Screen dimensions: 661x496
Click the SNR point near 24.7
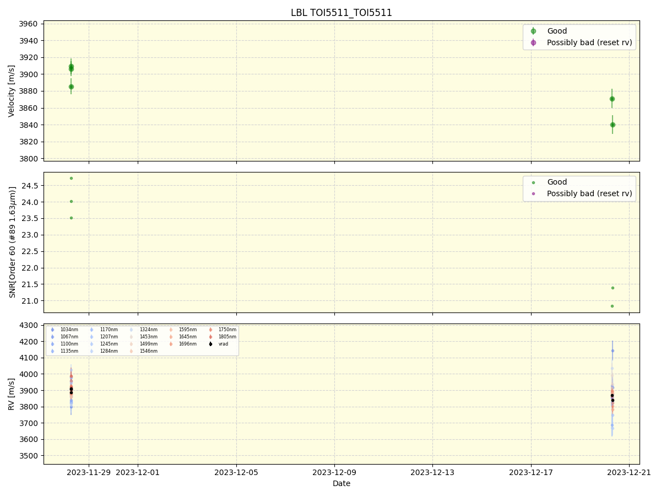[71, 178]
